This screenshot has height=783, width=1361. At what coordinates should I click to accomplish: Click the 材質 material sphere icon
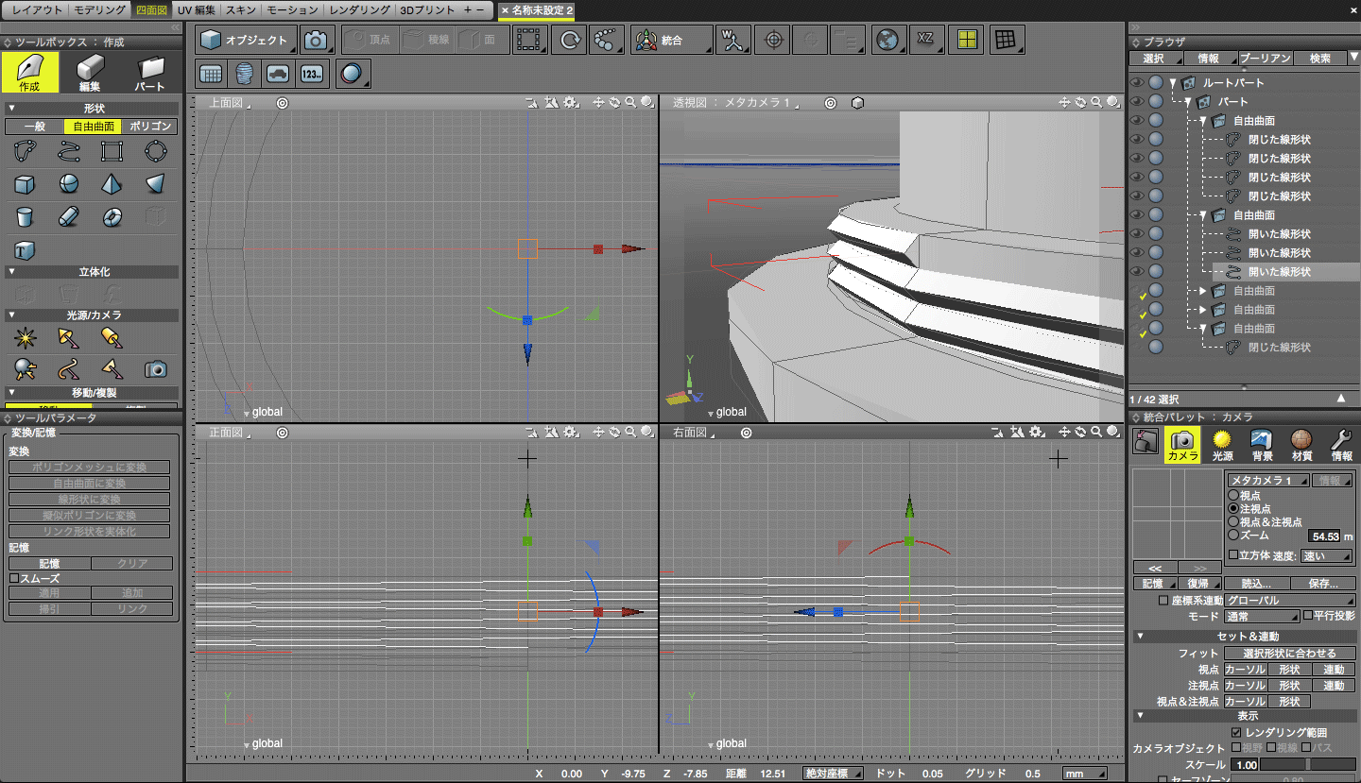click(x=1301, y=443)
